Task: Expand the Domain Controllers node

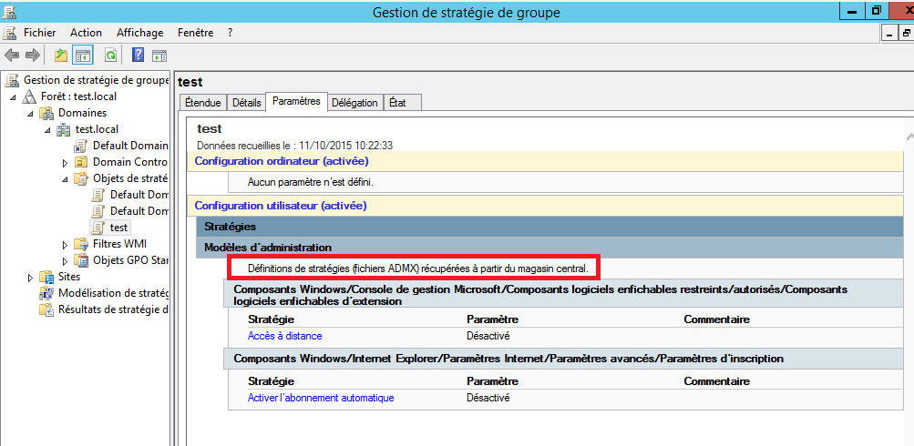Action: click(x=66, y=162)
